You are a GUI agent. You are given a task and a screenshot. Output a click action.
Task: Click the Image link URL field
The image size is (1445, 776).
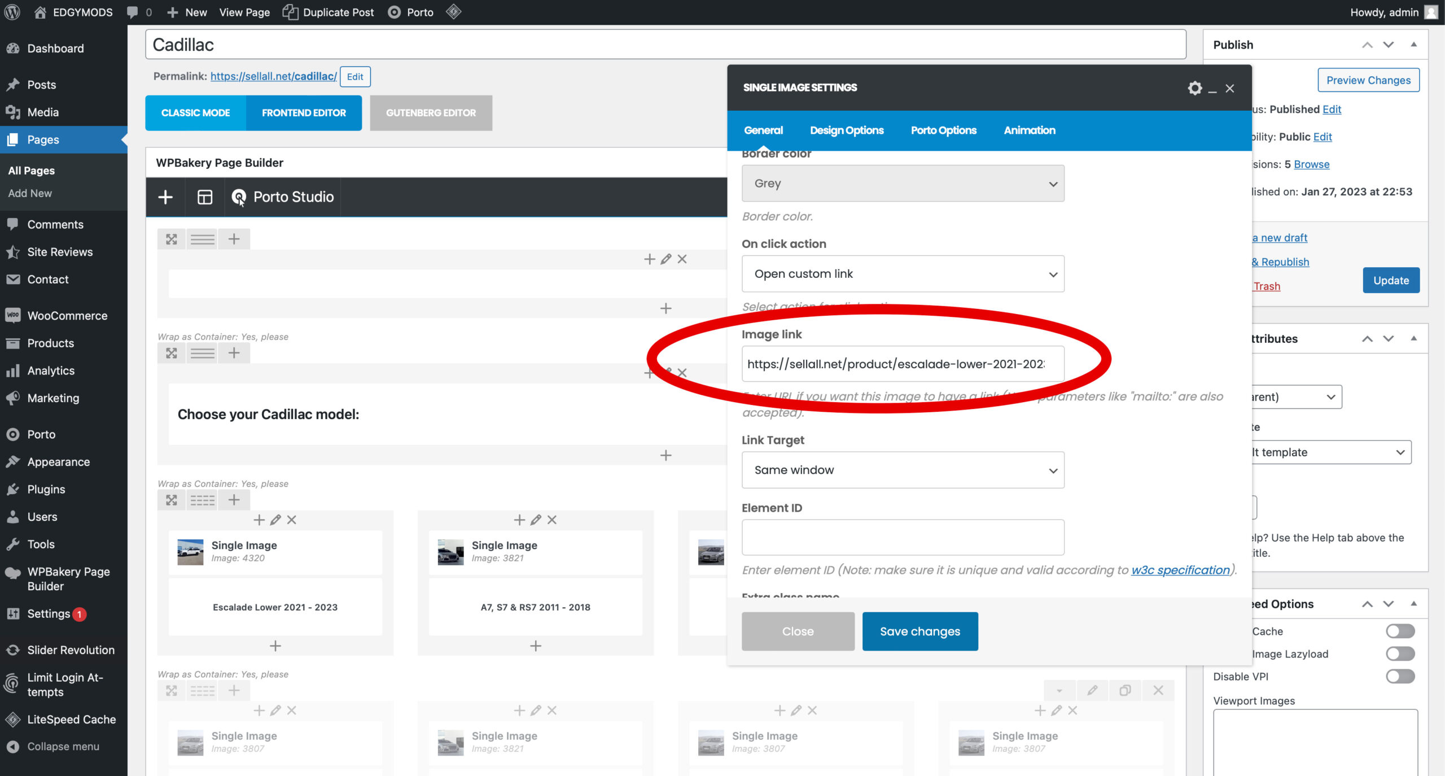[x=903, y=364]
